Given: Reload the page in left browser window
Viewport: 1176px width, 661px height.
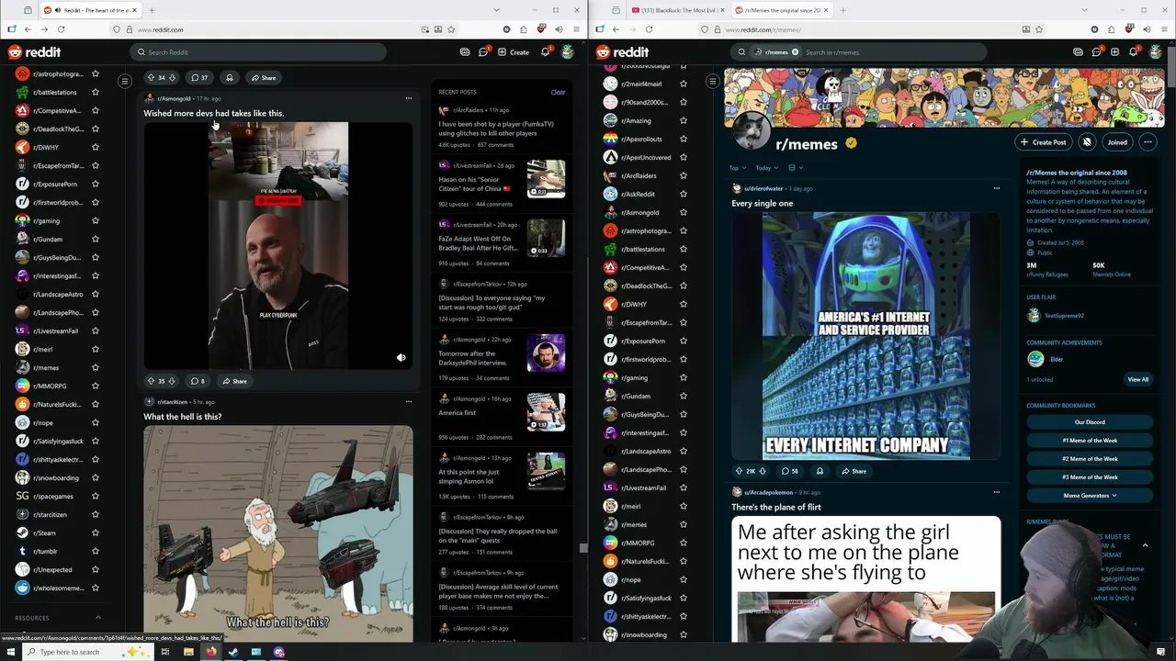Looking at the screenshot, I should [x=61, y=29].
